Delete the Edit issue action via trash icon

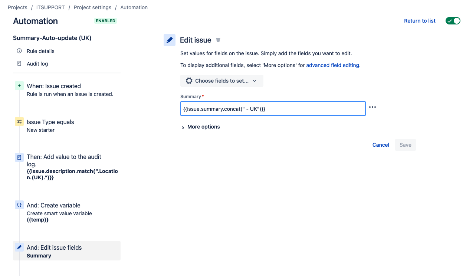[x=218, y=40]
